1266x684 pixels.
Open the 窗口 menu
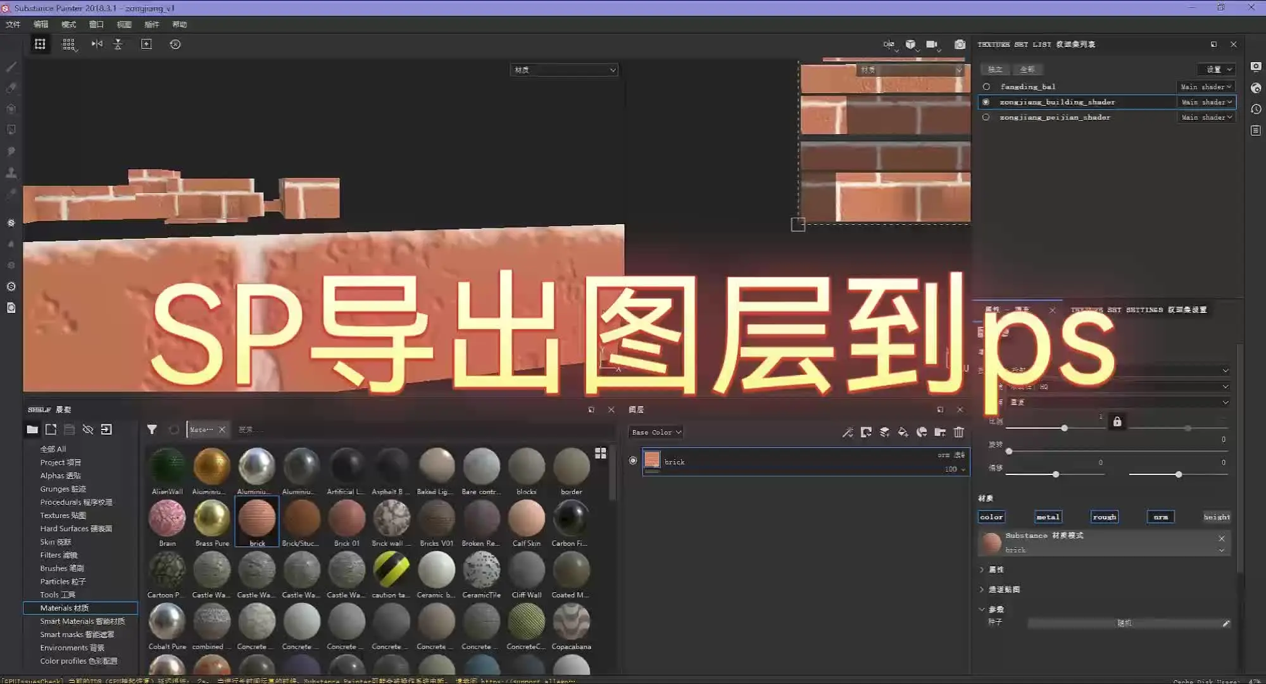point(96,24)
